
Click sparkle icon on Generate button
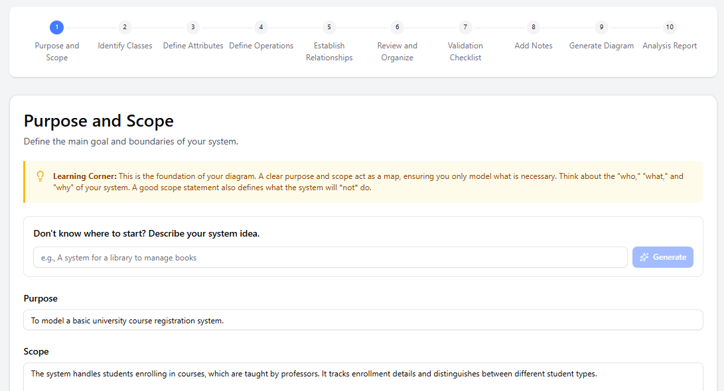644,257
